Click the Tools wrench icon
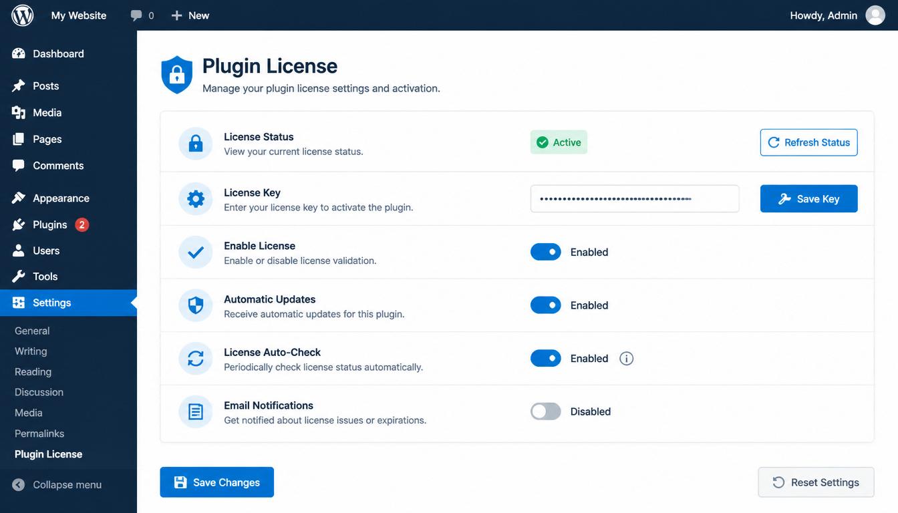This screenshot has height=513, width=898. point(19,276)
